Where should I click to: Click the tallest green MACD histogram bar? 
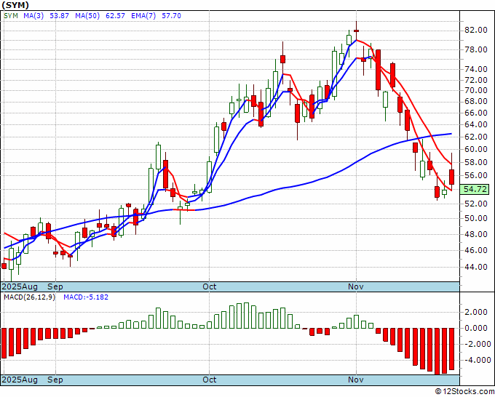tap(246, 316)
